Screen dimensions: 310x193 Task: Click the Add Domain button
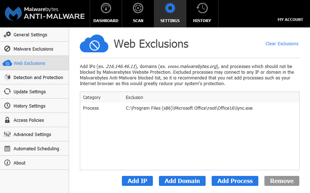tap(182, 181)
